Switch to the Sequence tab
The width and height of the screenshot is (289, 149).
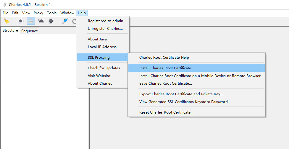click(x=30, y=31)
